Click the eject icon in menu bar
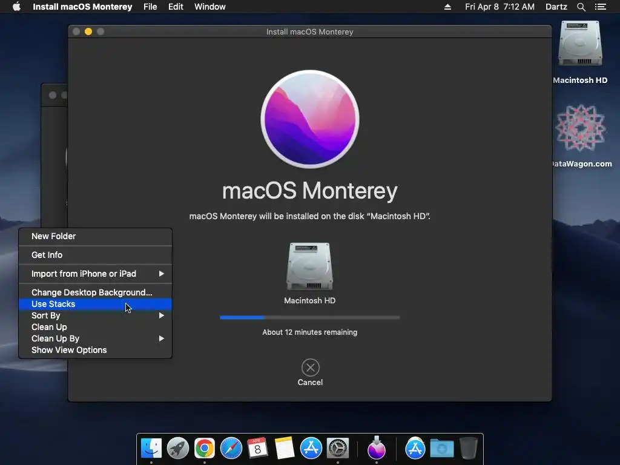 pos(447,7)
